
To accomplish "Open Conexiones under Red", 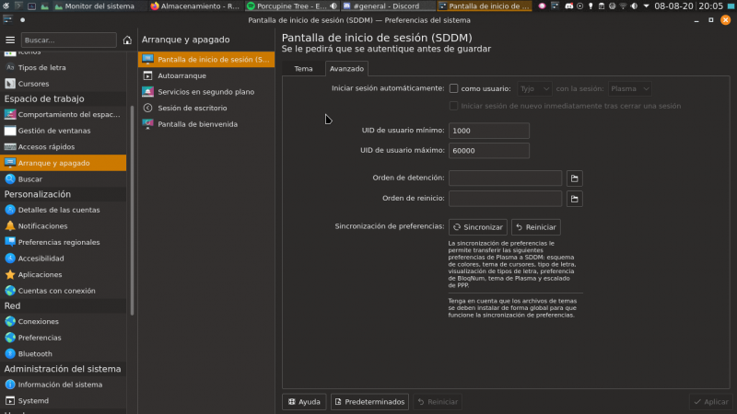I will click(63, 321).
